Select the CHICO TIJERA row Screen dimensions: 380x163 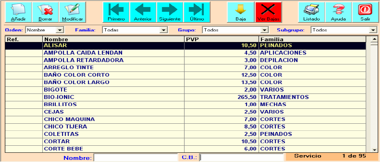point(185,126)
